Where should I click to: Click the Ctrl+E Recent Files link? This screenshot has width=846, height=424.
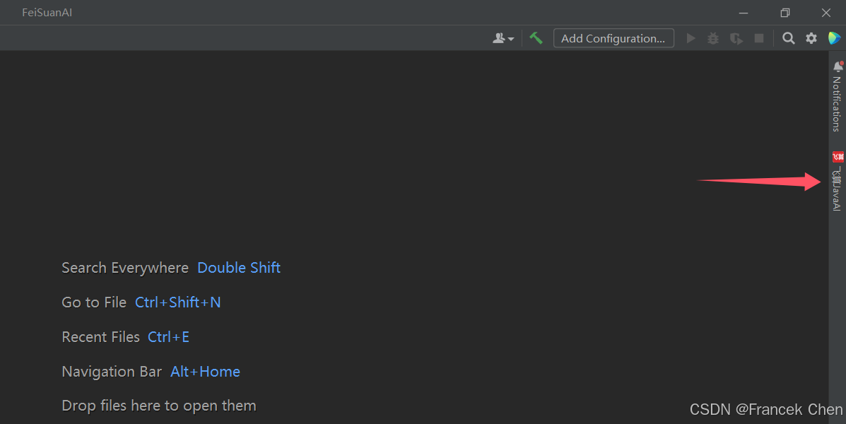tap(168, 337)
